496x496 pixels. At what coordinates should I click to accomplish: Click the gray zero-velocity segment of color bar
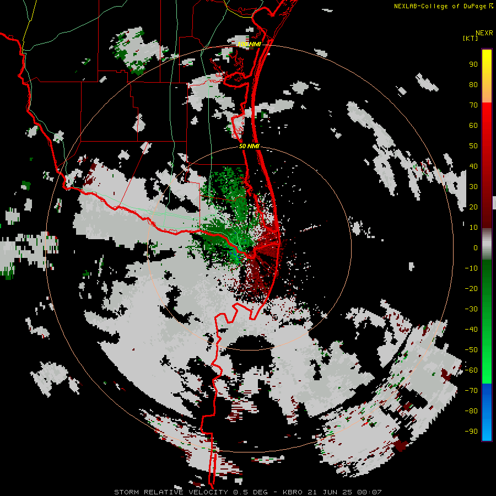487,244
